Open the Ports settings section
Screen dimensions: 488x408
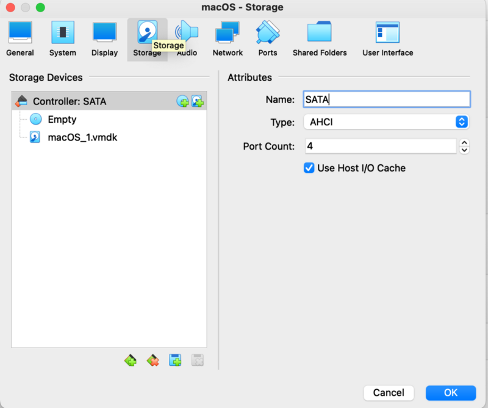268,39
